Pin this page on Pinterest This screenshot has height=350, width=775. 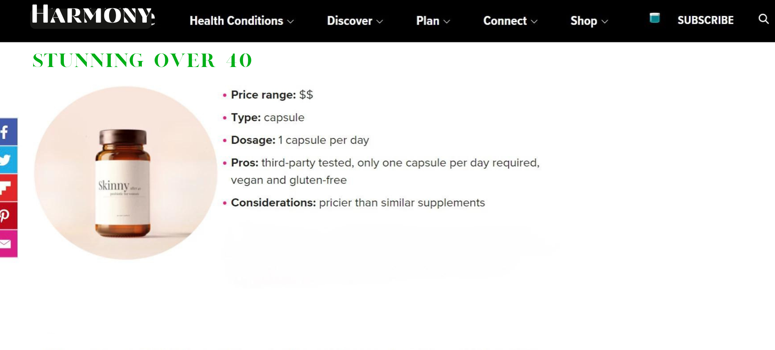tap(8, 216)
